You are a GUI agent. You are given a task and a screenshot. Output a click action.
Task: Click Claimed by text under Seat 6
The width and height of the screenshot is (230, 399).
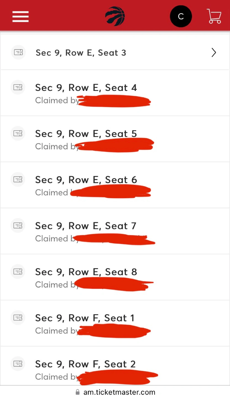[x=52, y=192]
